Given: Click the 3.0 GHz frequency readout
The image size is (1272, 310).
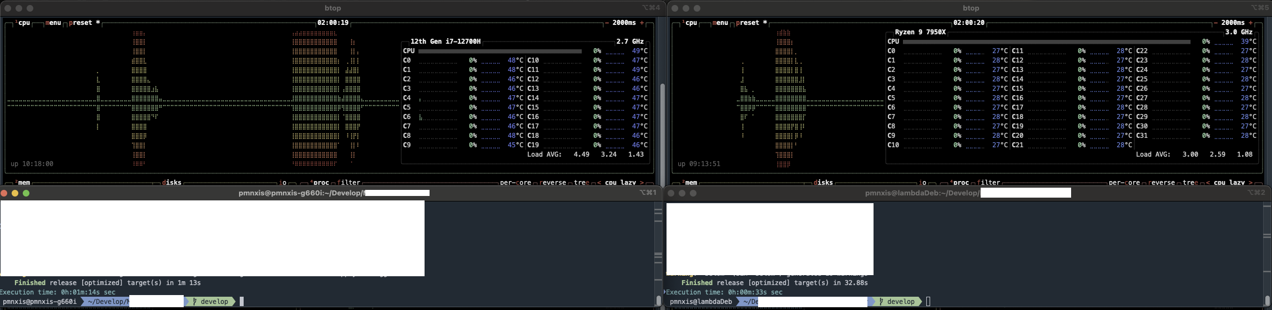Looking at the screenshot, I should coord(1239,32).
